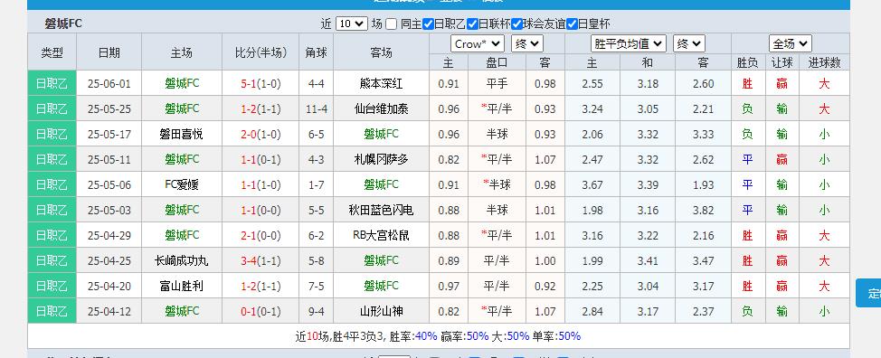Screen dimensions: 881x358
Task: Uncheck the 球会友谊 filter checkbox
Action: 516,24
